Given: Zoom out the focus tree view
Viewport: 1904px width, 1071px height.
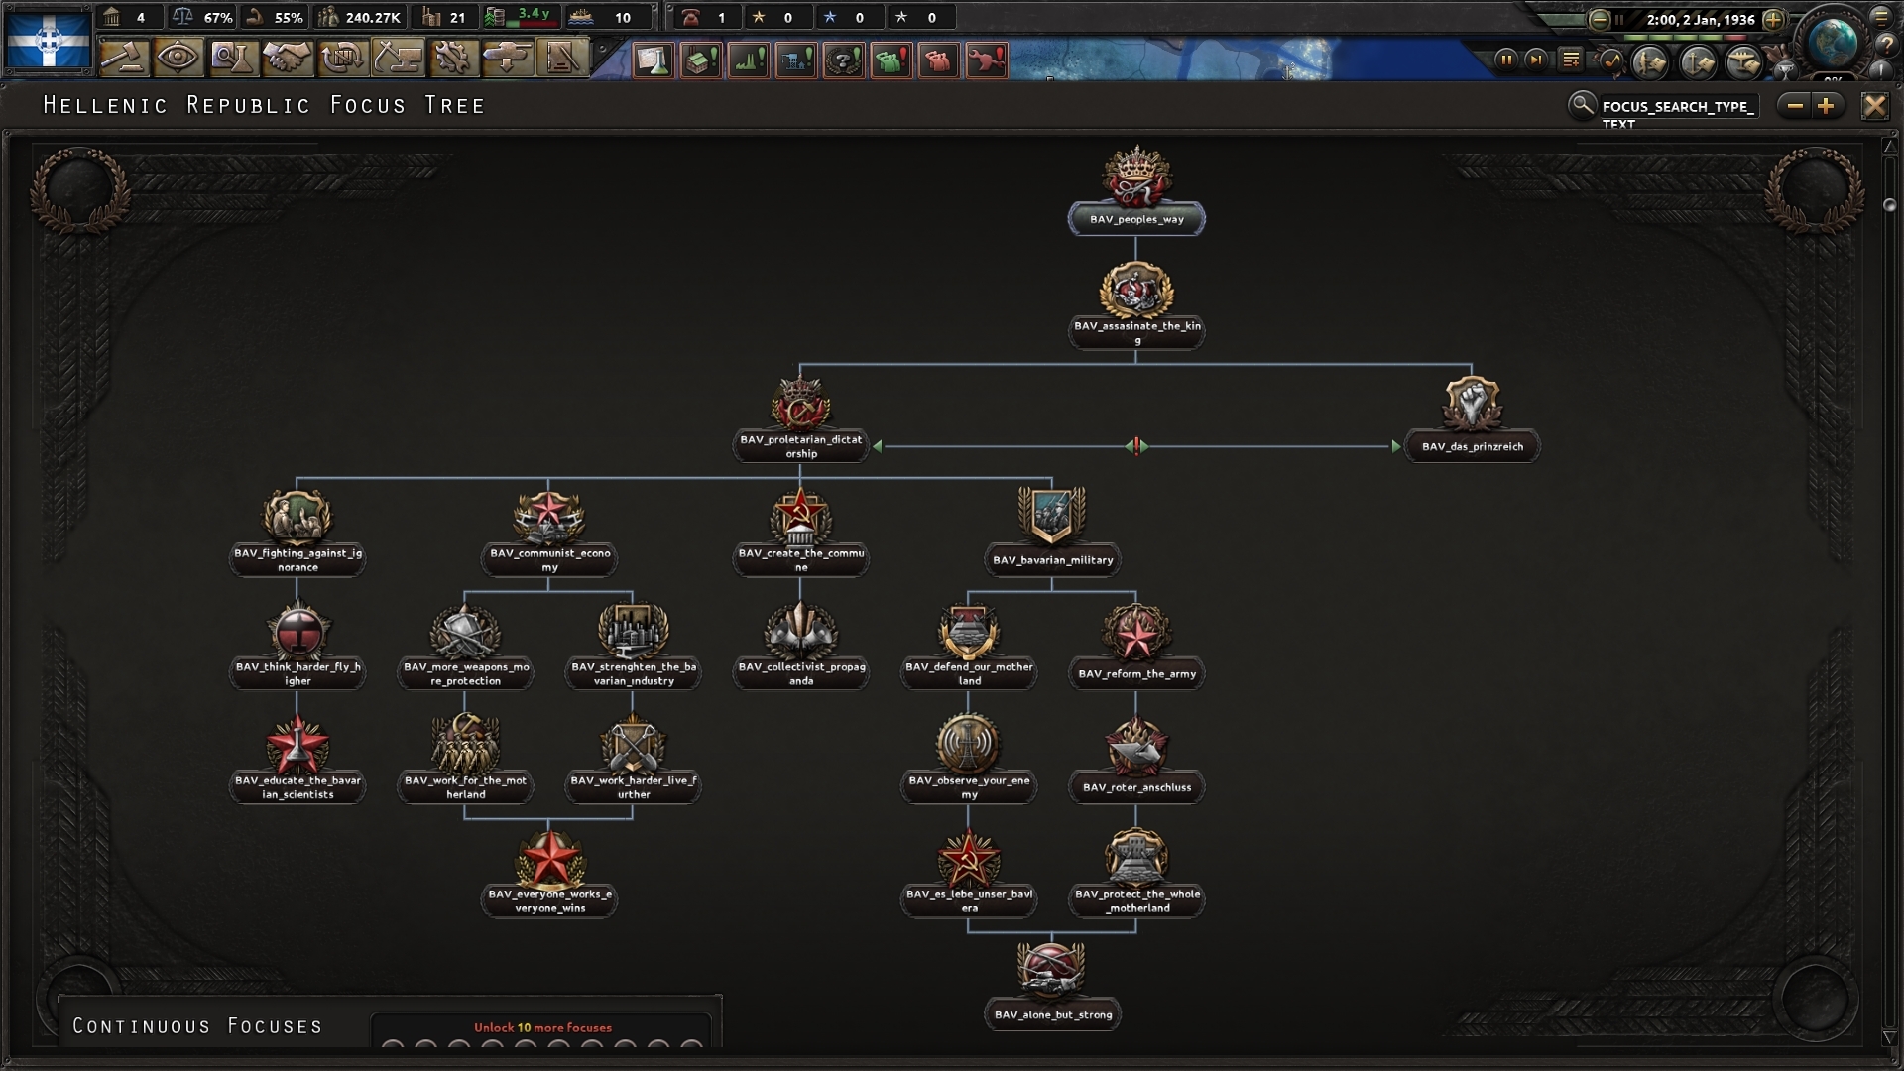Looking at the screenshot, I should [x=1795, y=106].
